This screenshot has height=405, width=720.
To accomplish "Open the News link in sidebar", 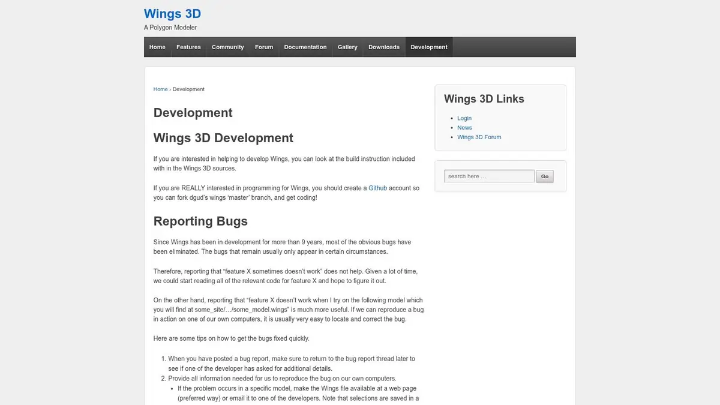I will coord(464,128).
